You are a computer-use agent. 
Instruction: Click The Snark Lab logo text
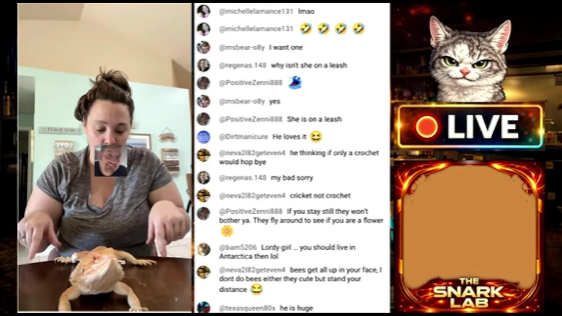click(468, 292)
